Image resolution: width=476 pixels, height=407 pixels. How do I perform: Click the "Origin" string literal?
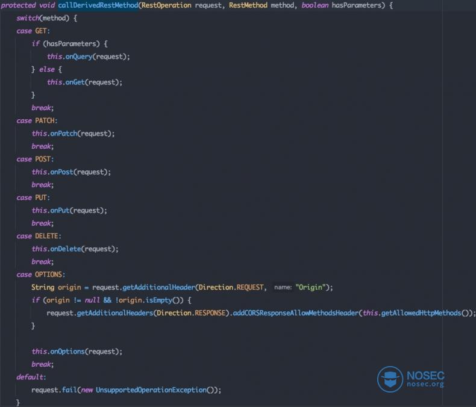tap(310, 288)
